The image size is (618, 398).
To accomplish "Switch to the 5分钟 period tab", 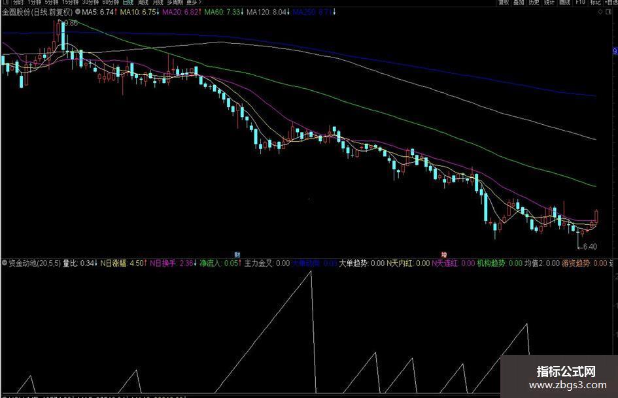I will [52, 3].
